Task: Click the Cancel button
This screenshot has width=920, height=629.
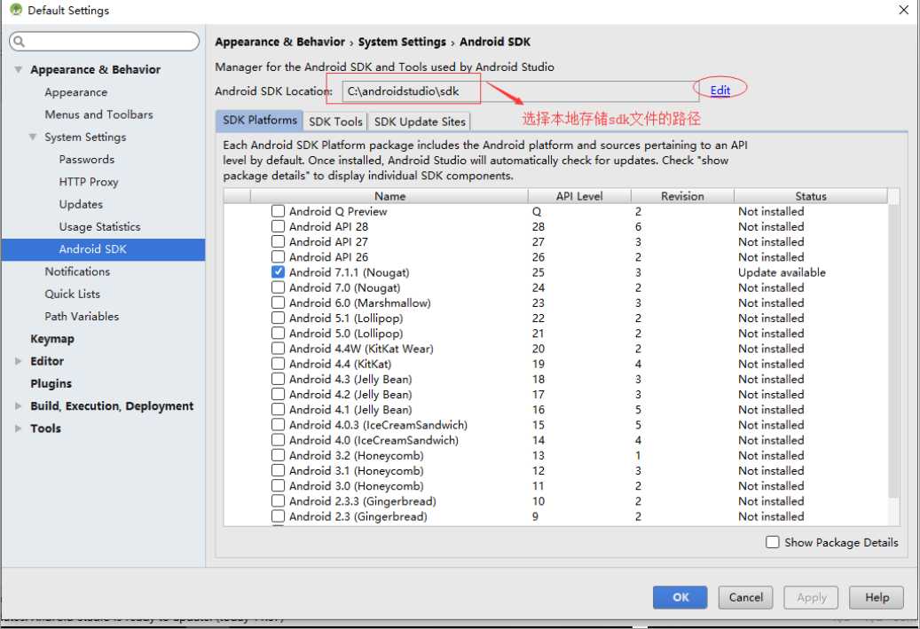Action: (746, 597)
